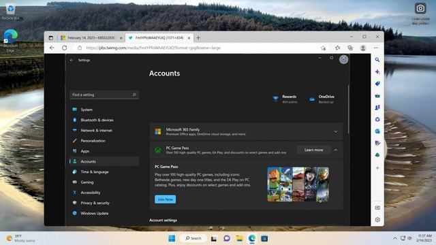
Task: Add this page to favorites
Action: point(323,48)
